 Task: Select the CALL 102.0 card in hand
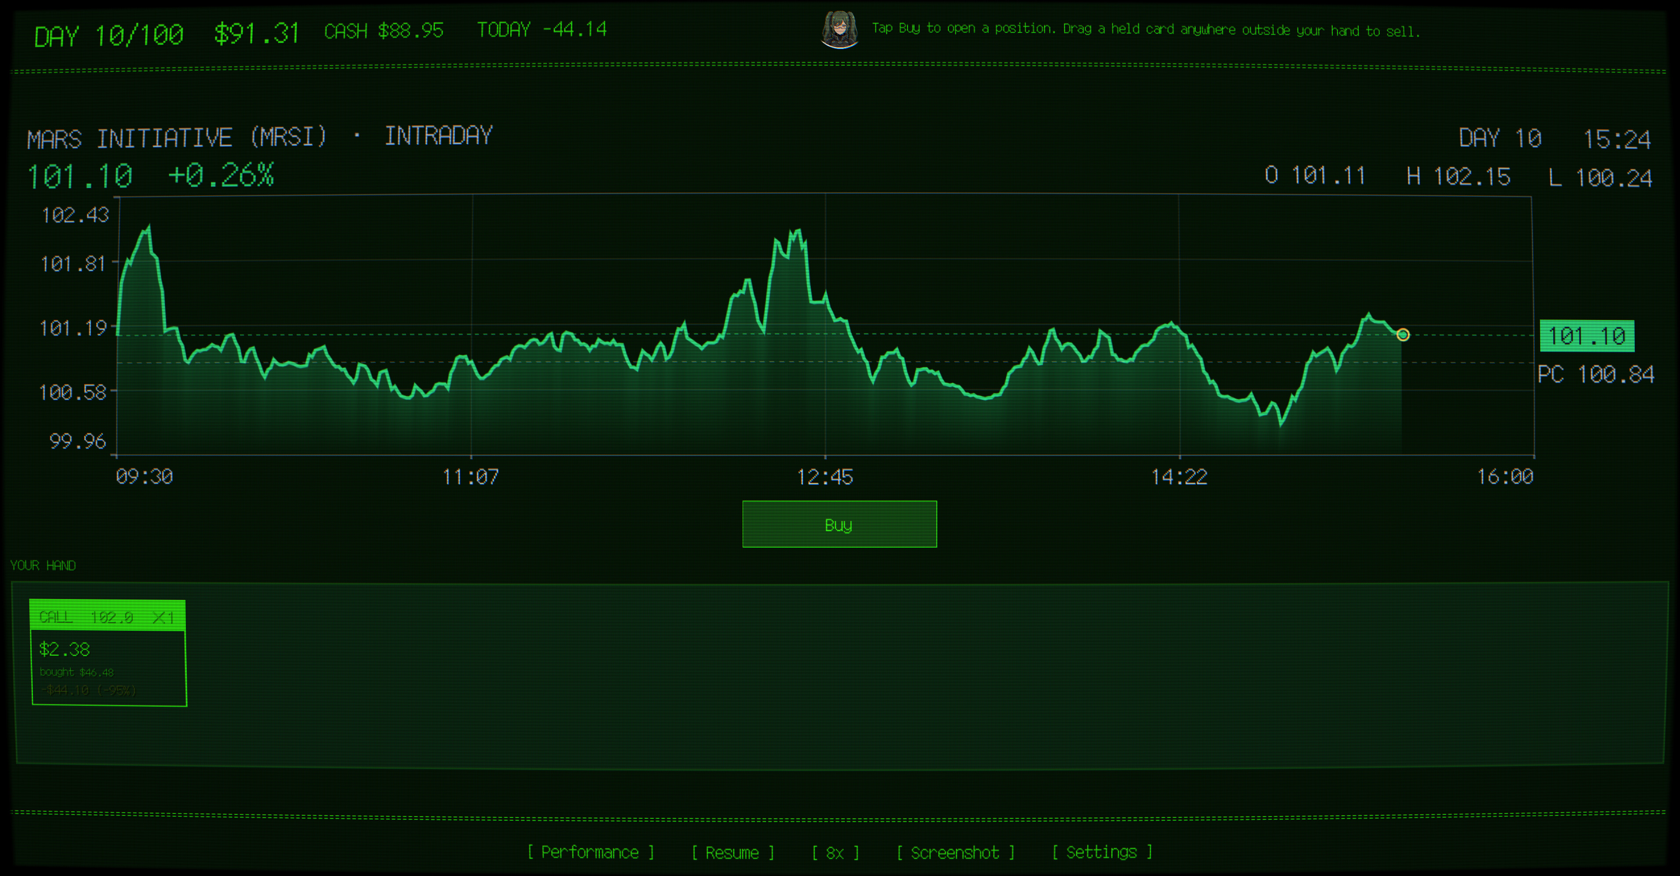click(108, 653)
